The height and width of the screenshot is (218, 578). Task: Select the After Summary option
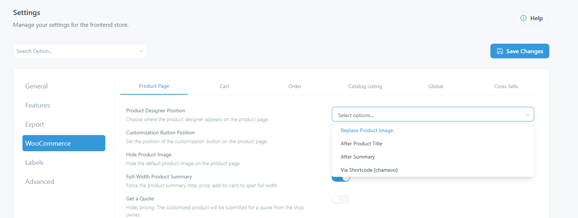coord(433,157)
